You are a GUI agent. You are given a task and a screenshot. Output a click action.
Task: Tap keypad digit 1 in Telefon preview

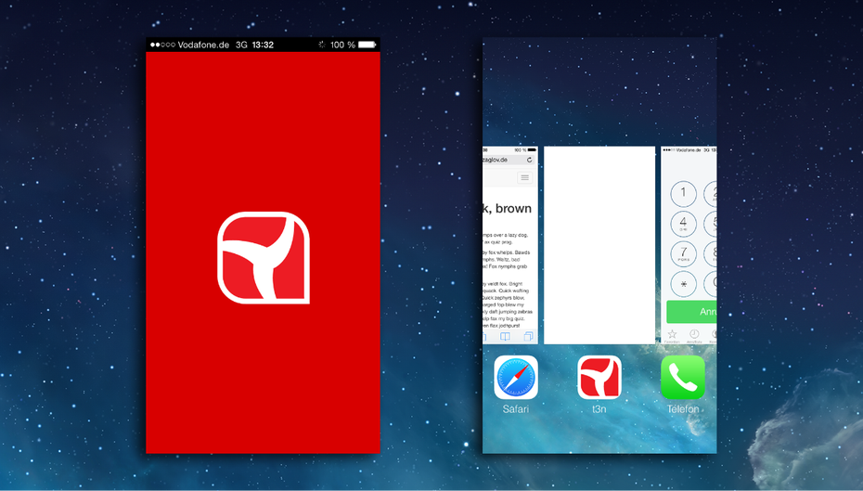coord(684,194)
